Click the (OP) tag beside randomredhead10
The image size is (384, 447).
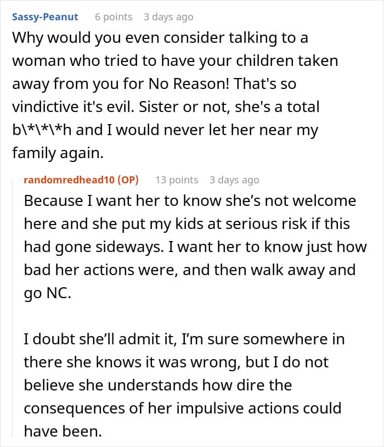point(127,180)
